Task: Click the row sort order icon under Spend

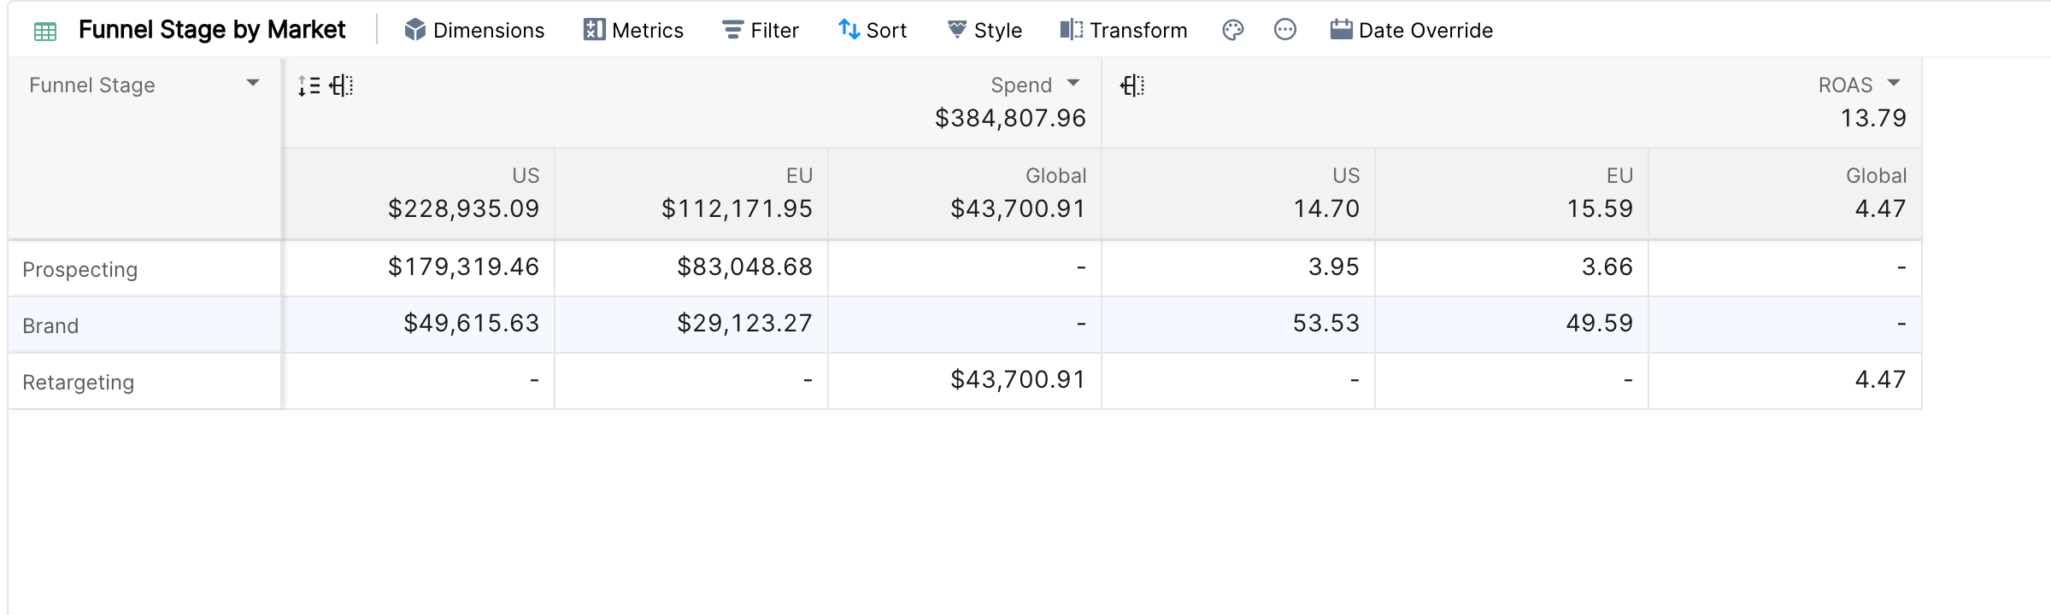Action: 309,85
